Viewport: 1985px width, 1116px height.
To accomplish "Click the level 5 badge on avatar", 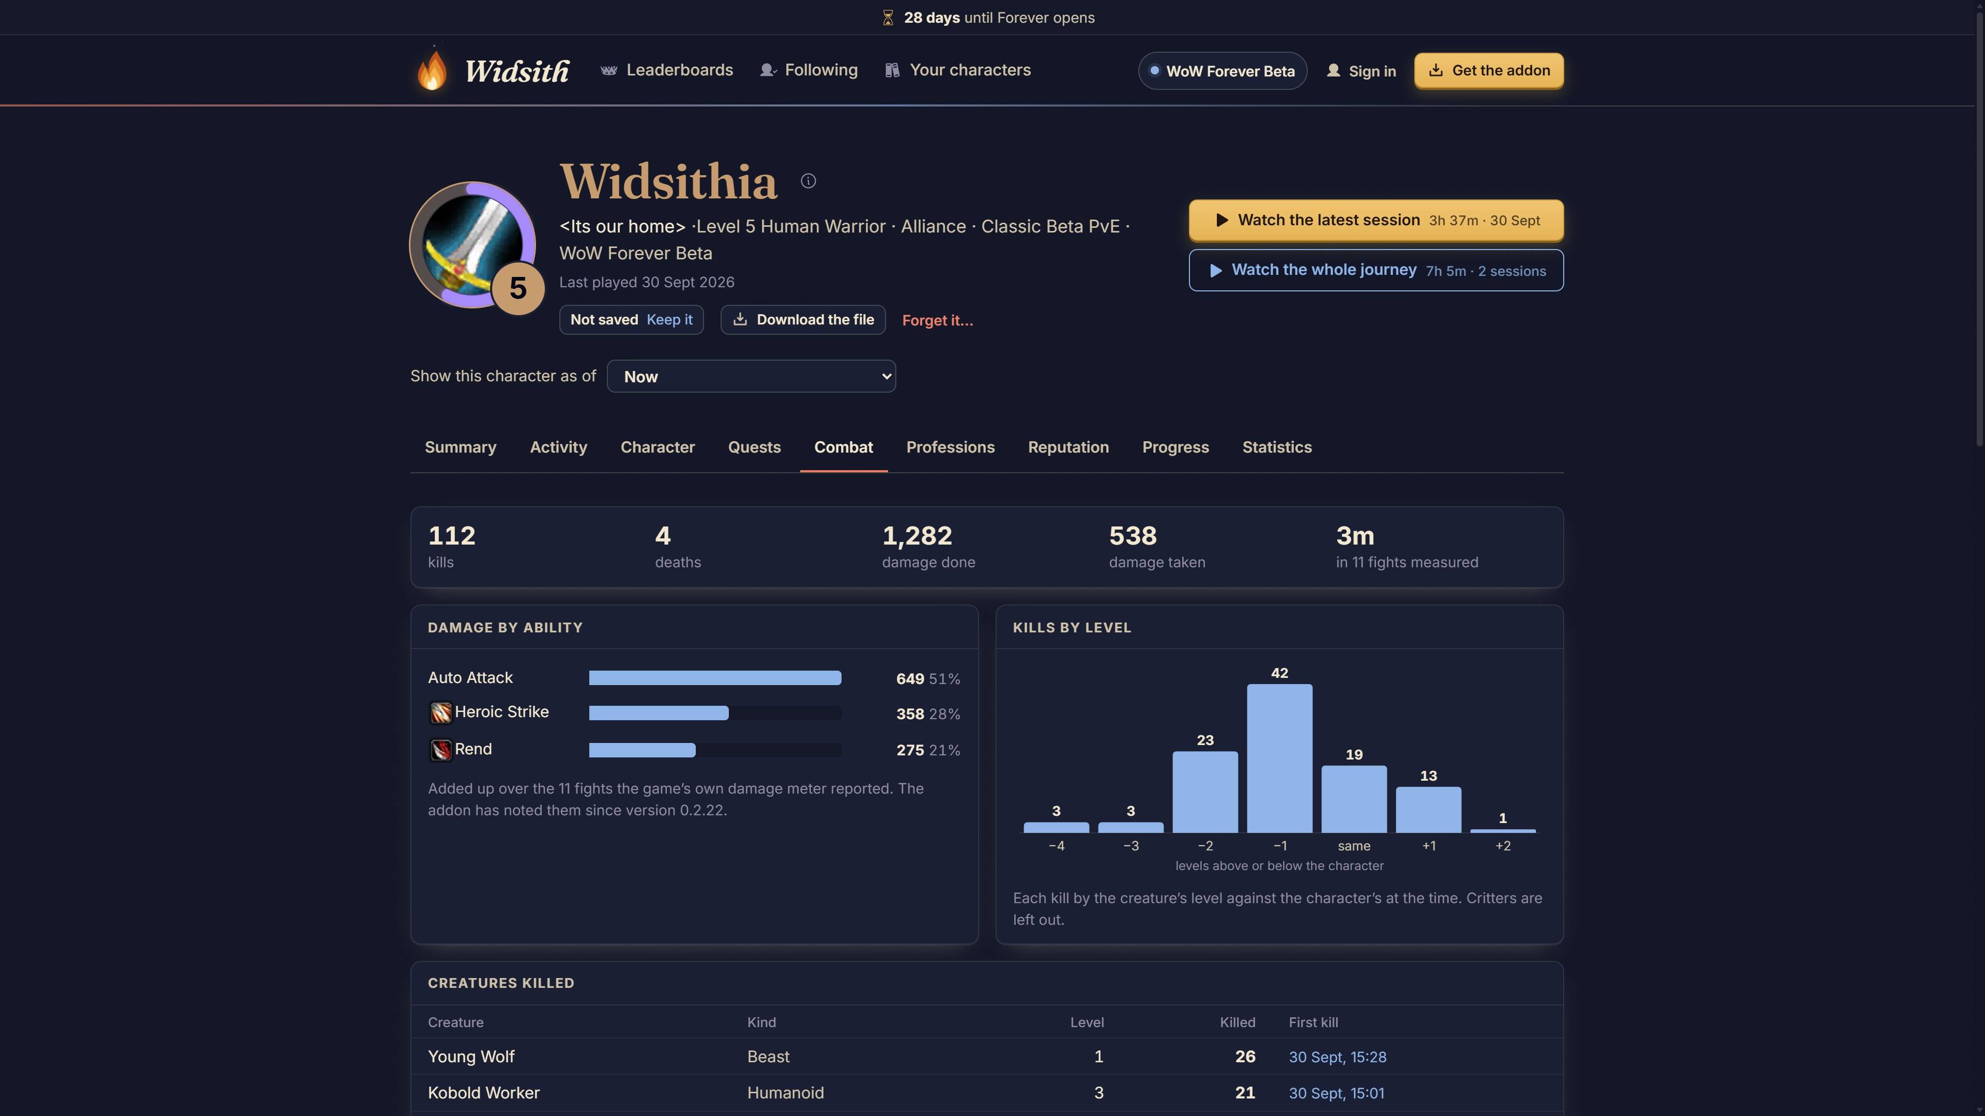I will [x=518, y=289].
